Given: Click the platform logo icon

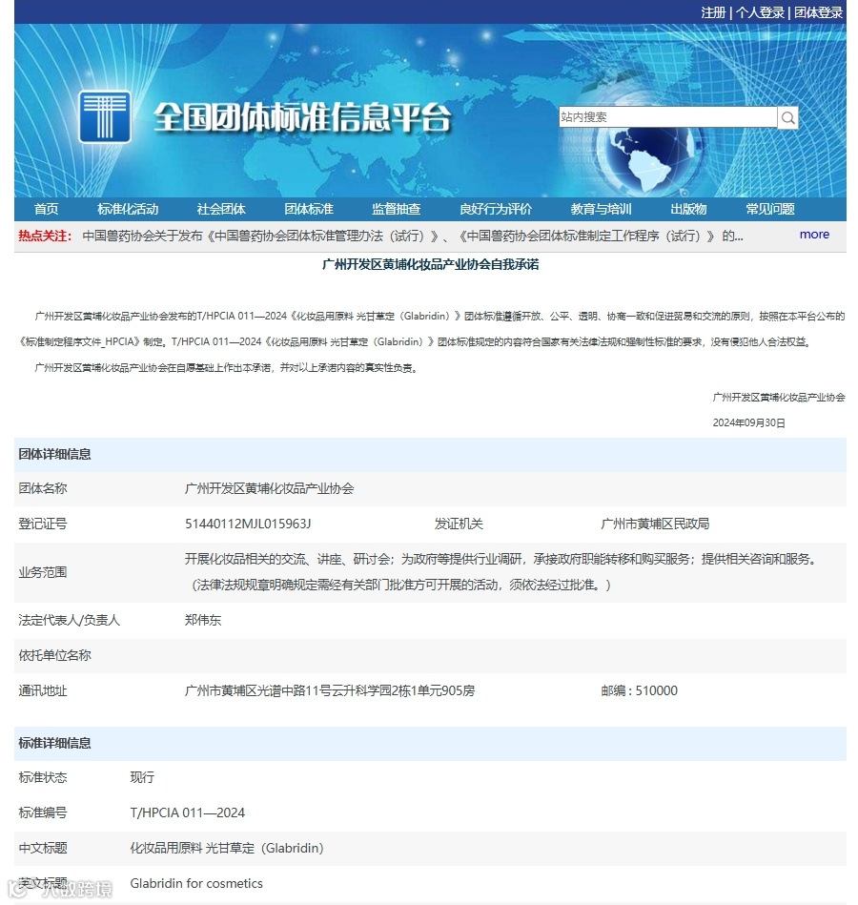Looking at the screenshot, I should click(105, 116).
